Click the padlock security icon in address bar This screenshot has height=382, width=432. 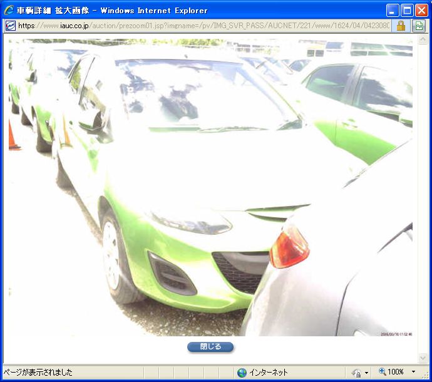[401, 26]
